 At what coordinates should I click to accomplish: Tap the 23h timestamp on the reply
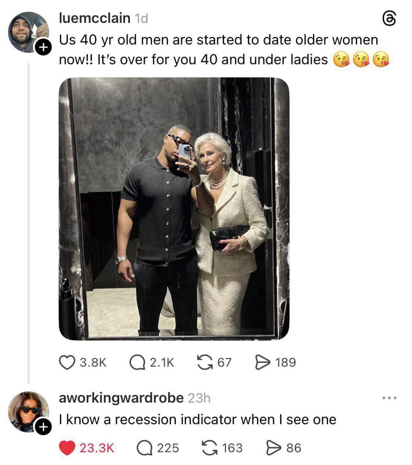(199, 398)
